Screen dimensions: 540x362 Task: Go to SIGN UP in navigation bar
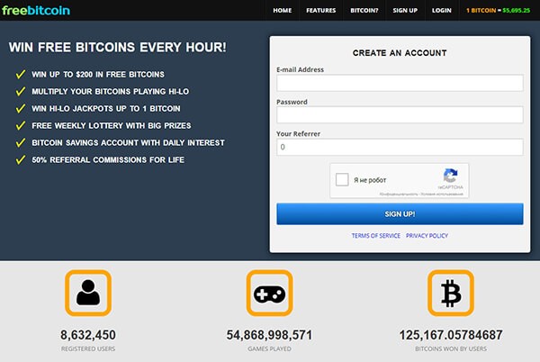coord(405,10)
